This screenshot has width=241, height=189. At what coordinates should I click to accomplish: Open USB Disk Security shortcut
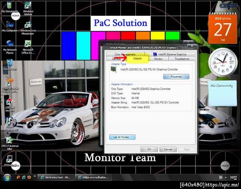point(10,105)
